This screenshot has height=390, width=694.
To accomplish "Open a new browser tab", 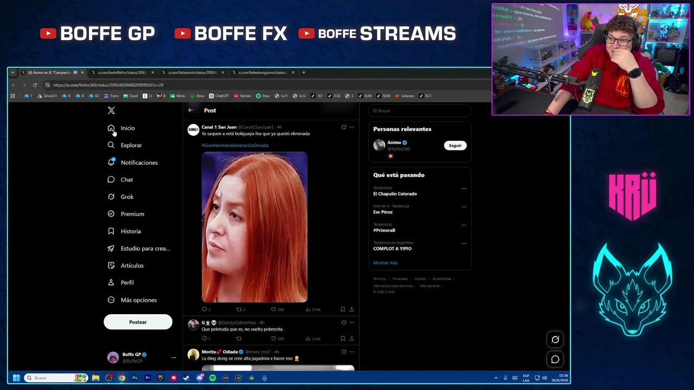I will click(x=304, y=73).
